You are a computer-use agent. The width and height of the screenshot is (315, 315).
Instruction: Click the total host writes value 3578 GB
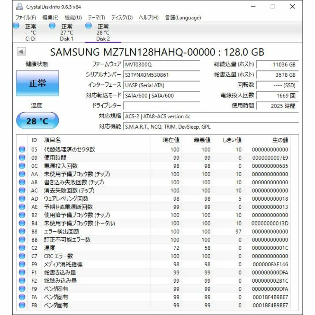click(x=277, y=75)
